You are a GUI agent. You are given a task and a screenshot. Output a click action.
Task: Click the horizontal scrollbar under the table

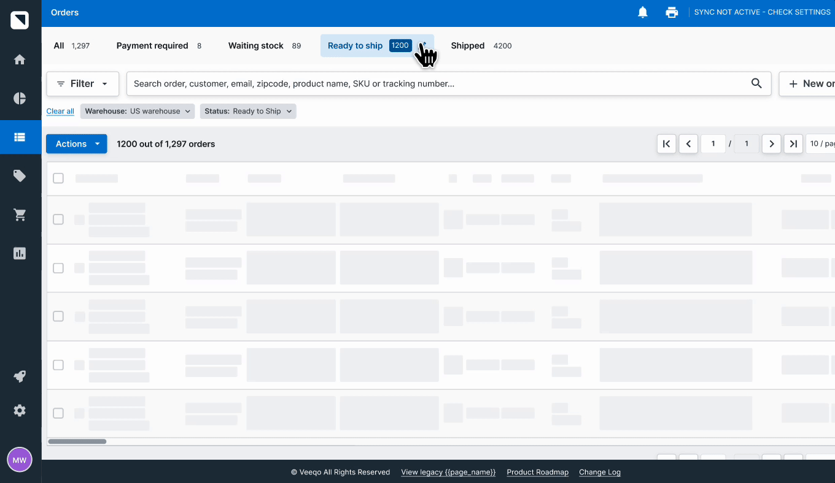(x=77, y=441)
